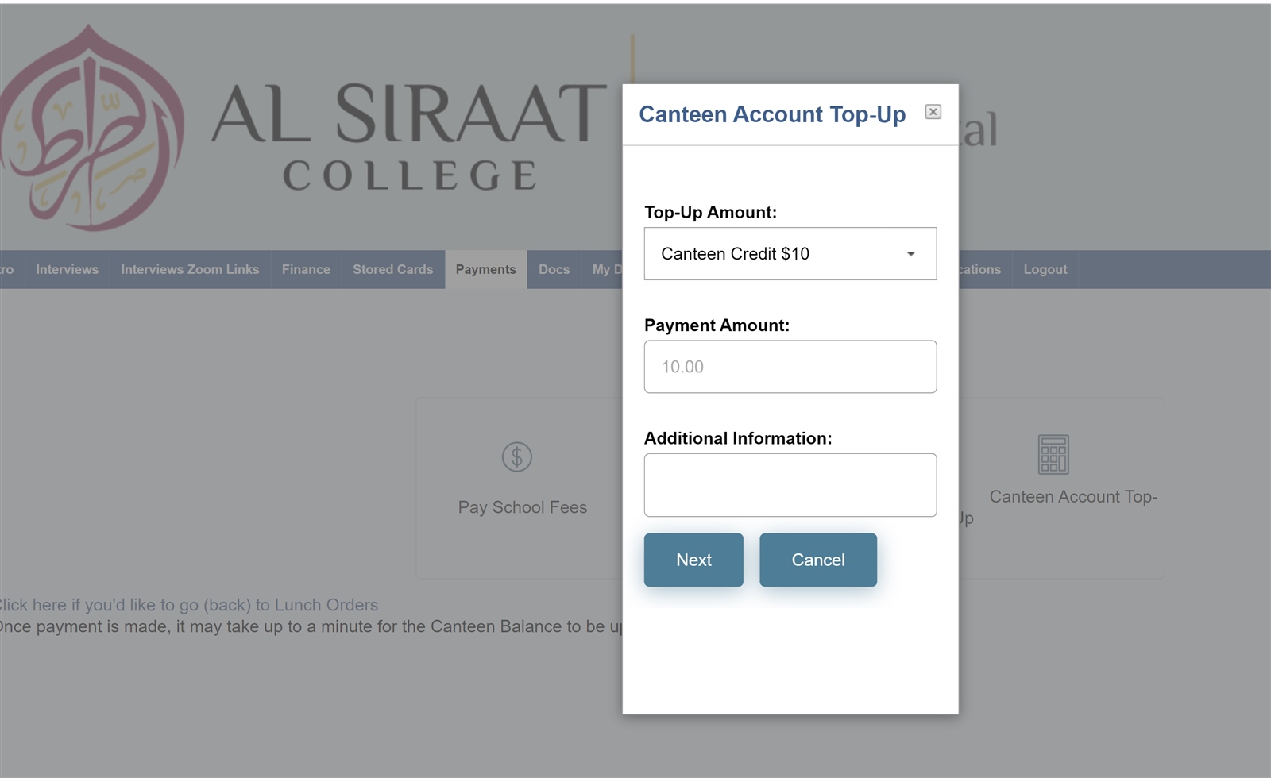Screen dimensions: 1271x778
Task: Cancel the top-up dialog
Action: pyautogui.click(x=817, y=560)
